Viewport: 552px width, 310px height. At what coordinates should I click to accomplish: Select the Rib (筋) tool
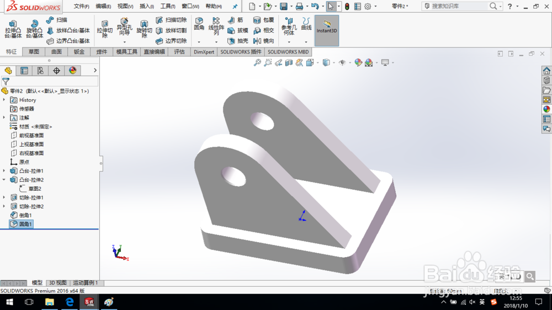click(x=236, y=20)
